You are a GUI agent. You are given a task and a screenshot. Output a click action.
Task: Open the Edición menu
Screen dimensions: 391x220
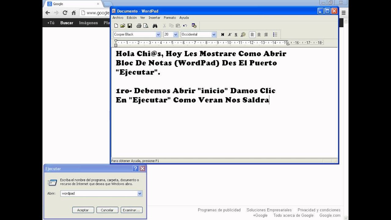pos(132,18)
